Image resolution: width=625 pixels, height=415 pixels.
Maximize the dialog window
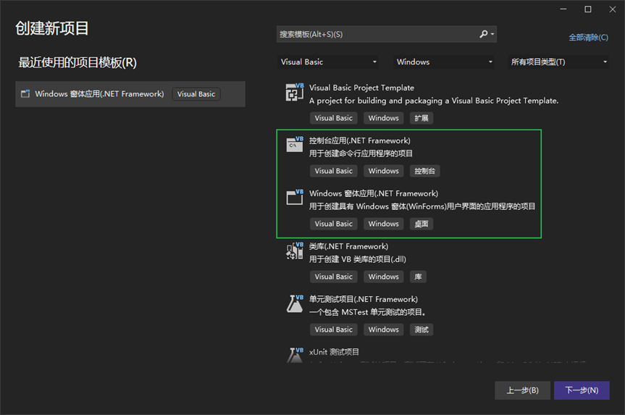click(x=588, y=9)
